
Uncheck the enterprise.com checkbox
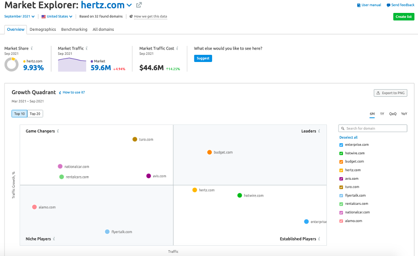pyautogui.click(x=341, y=145)
